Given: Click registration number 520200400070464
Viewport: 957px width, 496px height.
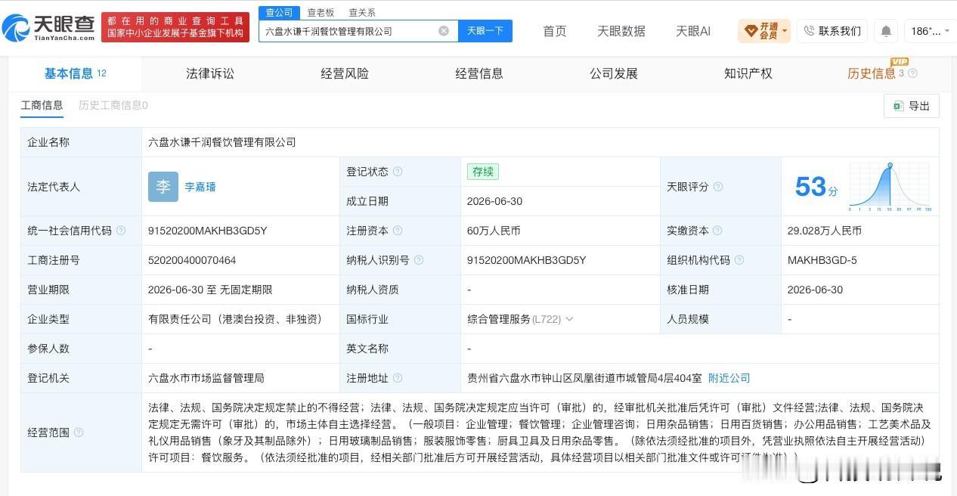Looking at the screenshot, I should coord(192,260).
